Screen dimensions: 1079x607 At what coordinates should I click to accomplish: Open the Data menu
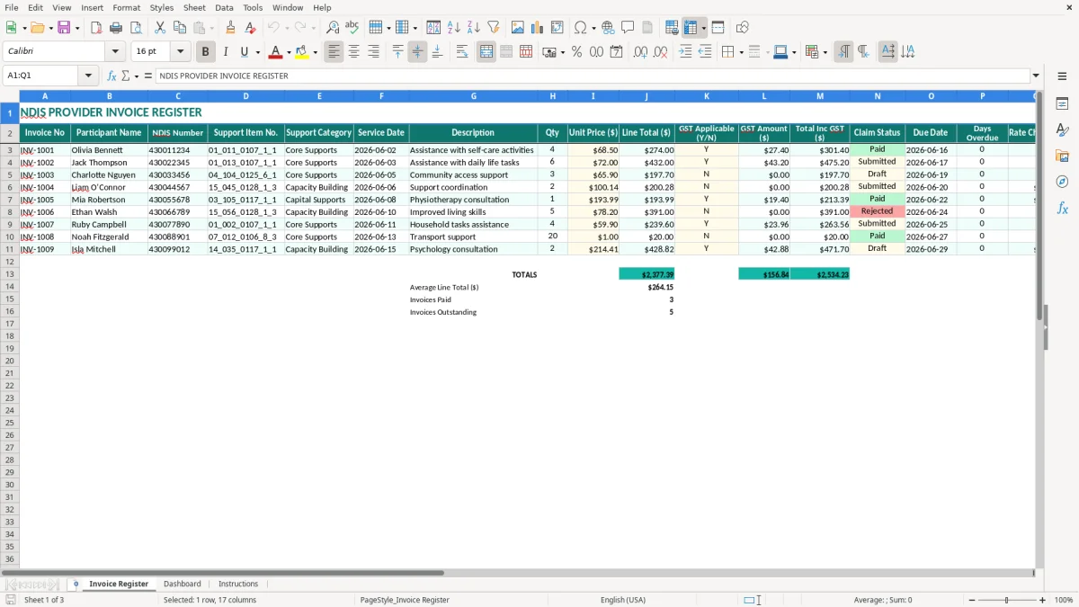click(x=224, y=7)
